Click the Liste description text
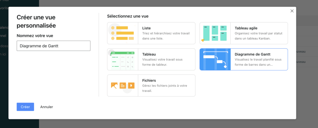The width and height of the screenshot is (318, 128). tap(166, 36)
